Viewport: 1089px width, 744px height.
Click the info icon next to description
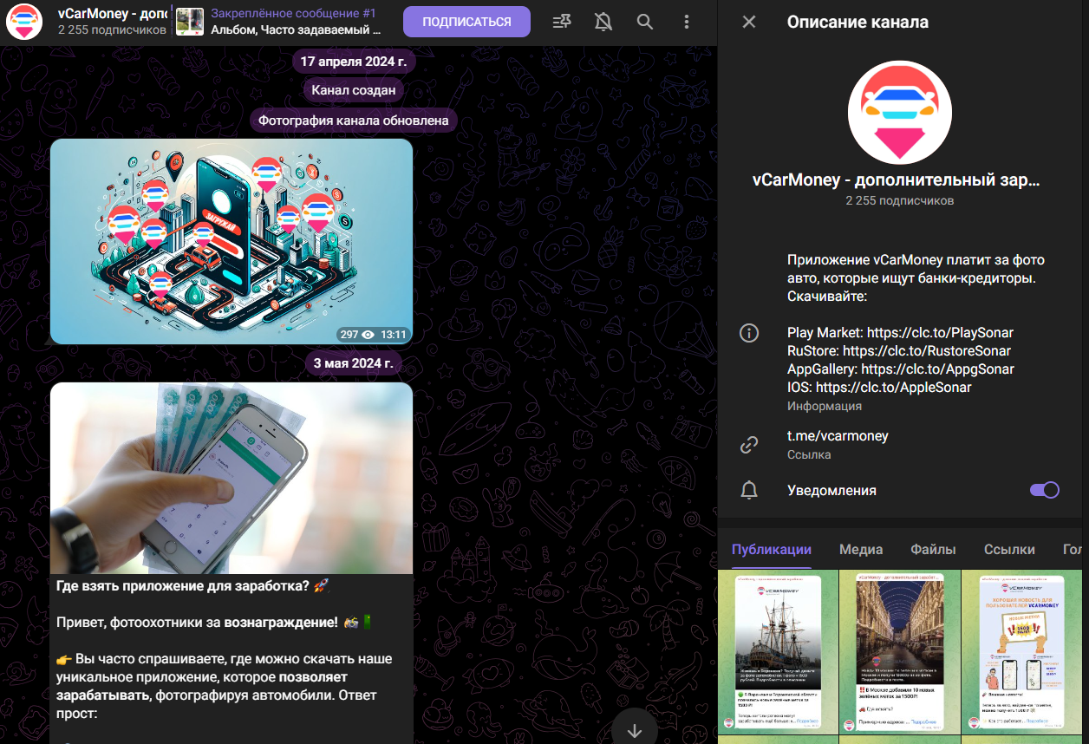click(749, 333)
